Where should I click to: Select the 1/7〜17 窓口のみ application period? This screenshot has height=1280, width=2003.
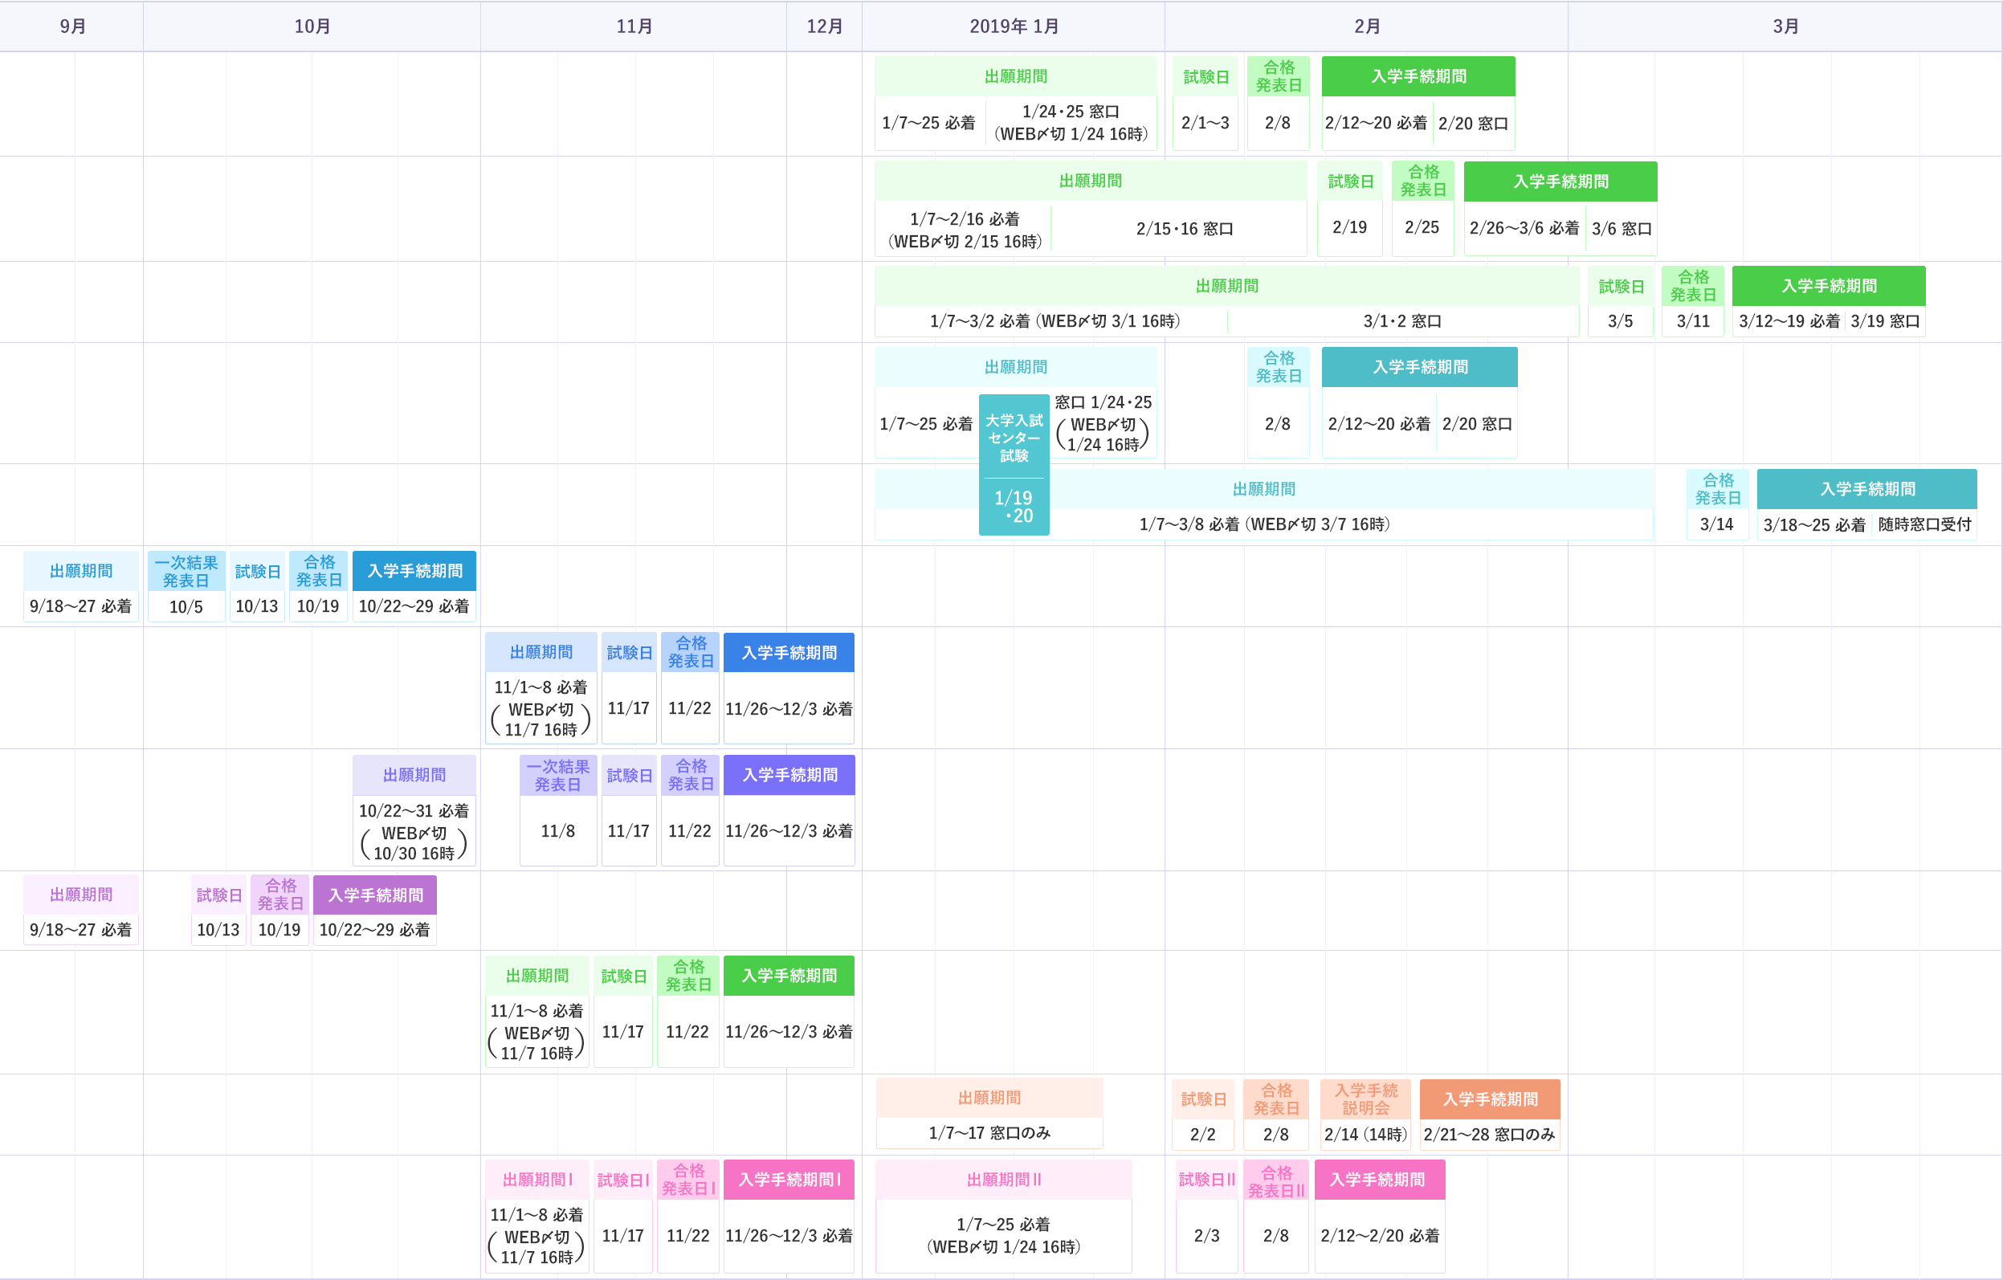tap(988, 1133)
